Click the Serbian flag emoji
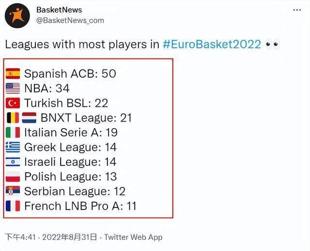This screenshot has height=251, width=310. (x=13, y=191)
